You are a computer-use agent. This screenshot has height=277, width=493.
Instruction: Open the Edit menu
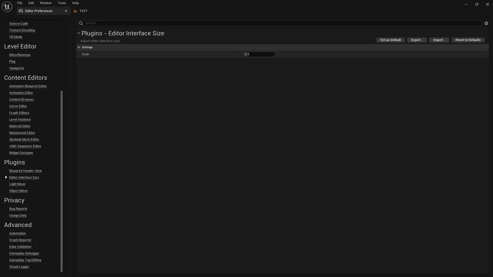(x=31, y=3)
